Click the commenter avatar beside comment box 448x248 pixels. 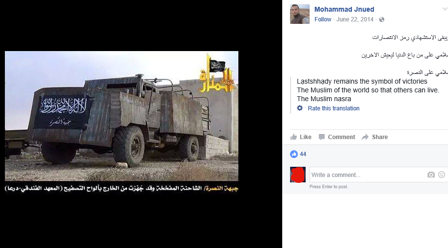(298, 175)
